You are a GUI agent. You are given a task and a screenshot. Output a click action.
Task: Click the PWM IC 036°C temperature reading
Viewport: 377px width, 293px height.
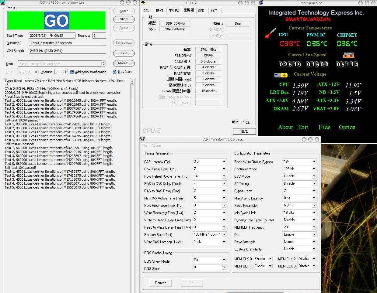coord(317,44)
